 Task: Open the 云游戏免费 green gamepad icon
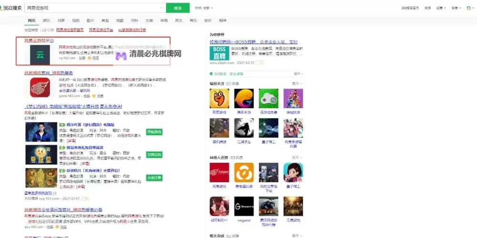coord(269,98)
